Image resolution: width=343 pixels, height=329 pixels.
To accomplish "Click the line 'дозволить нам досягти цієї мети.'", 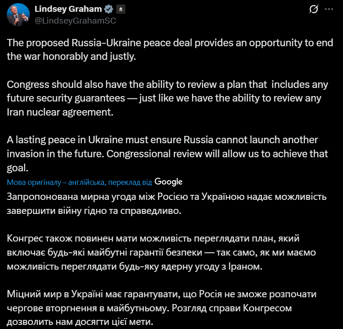I will click(x=81, y=322).
